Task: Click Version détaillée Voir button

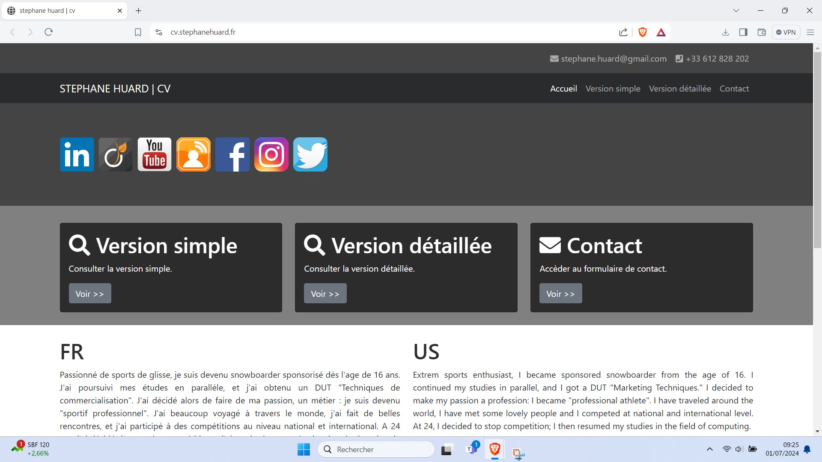Action: (325, 293)
